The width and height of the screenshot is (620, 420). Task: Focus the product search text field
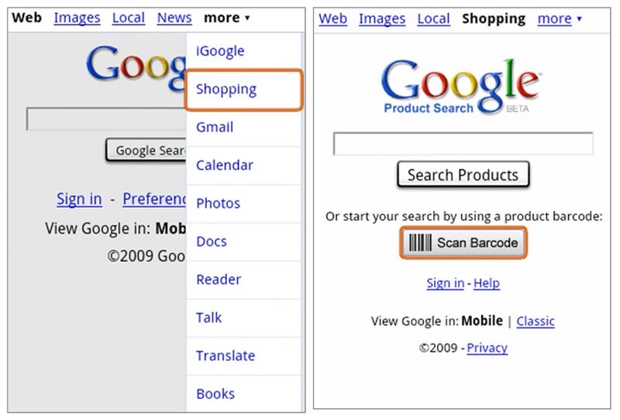(x=463, y=144)
